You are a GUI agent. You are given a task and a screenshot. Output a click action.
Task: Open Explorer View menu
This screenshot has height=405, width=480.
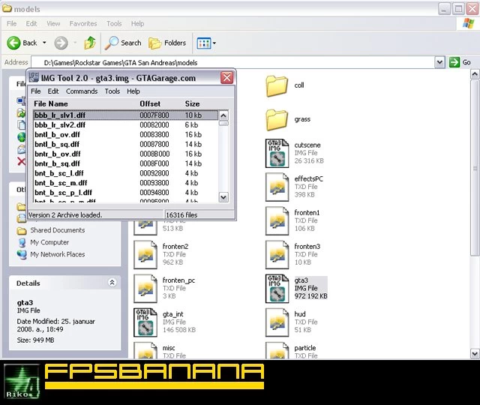pyautogui.click(x=53, y=23)
